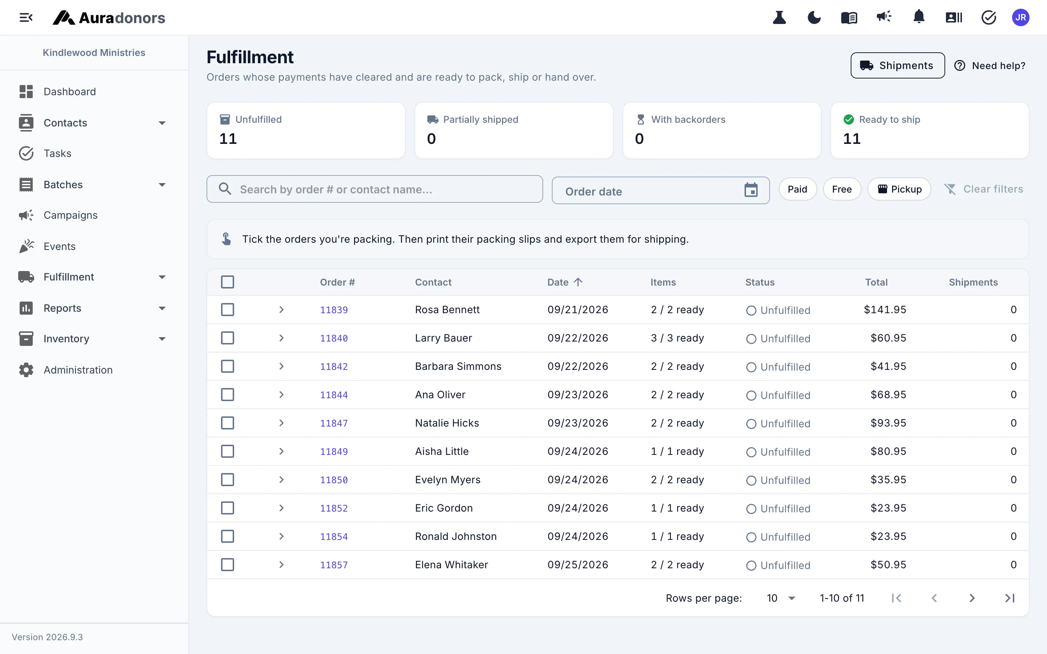Open the Shipments button
1047x654 pixels.
[897, 65]
